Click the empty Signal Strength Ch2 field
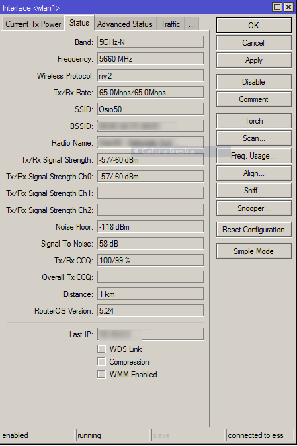The height and width of the screenshot is (446, 297). [x=151, y=210]
